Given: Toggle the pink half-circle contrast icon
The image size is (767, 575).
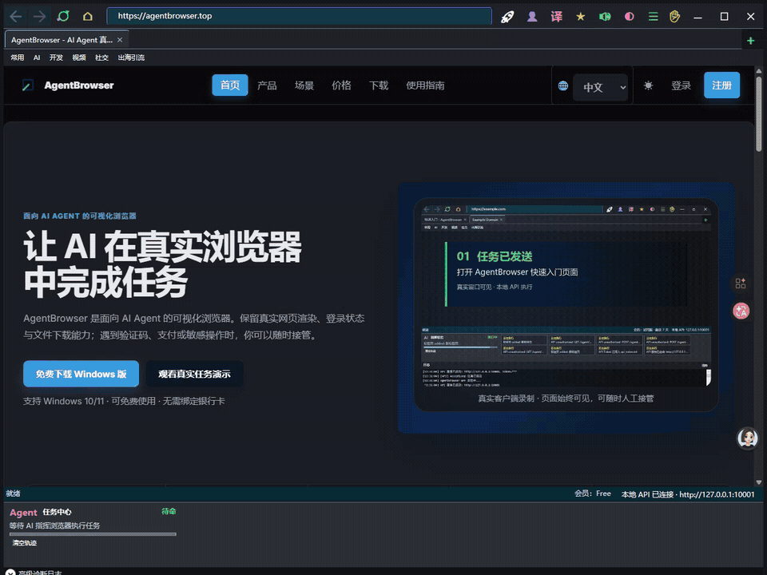Looking at the screenshot, I should point(630,17).
